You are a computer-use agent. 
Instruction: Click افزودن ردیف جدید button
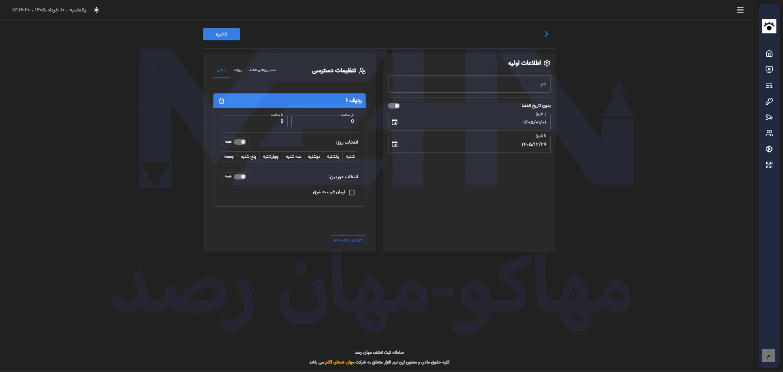click(x=348, y=240)
